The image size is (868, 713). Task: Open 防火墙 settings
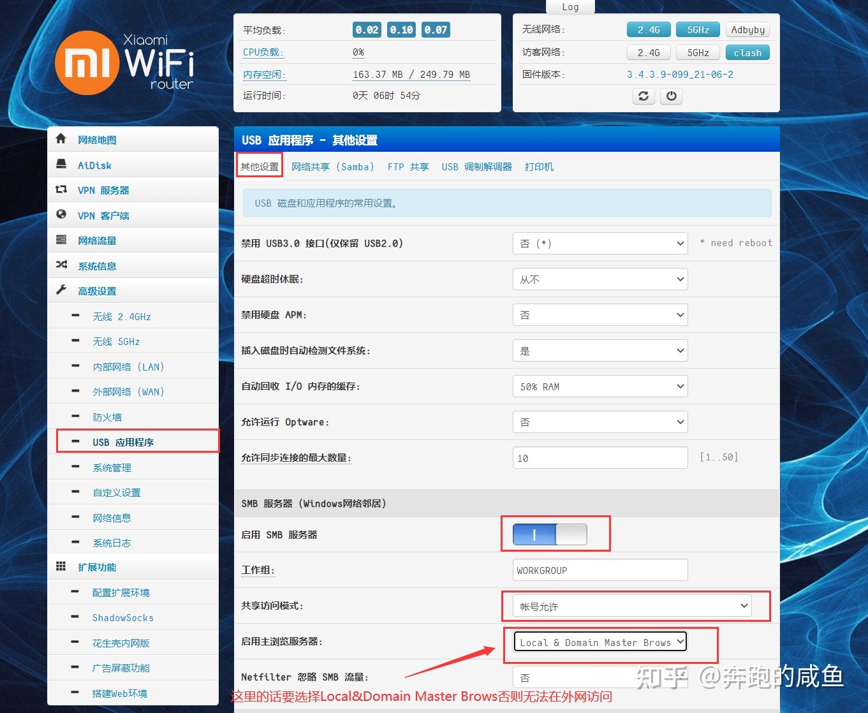[107, 417]
